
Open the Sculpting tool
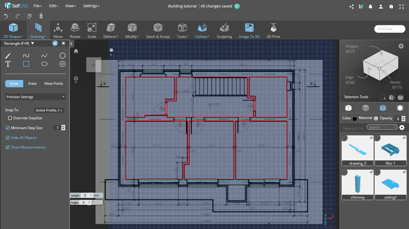224,31
